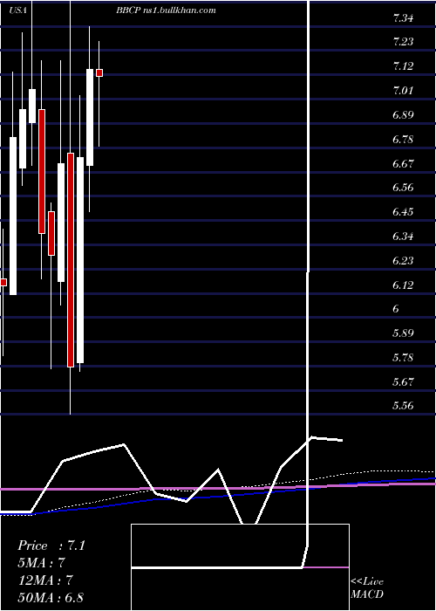Click the 50MA : 6.8 readout
The height and width of the screenshot is (611, 436).
(51, 597)
